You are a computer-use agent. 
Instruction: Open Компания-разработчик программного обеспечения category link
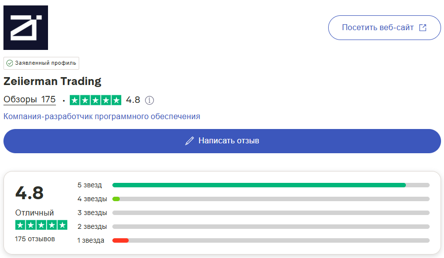tap(101, 116)
